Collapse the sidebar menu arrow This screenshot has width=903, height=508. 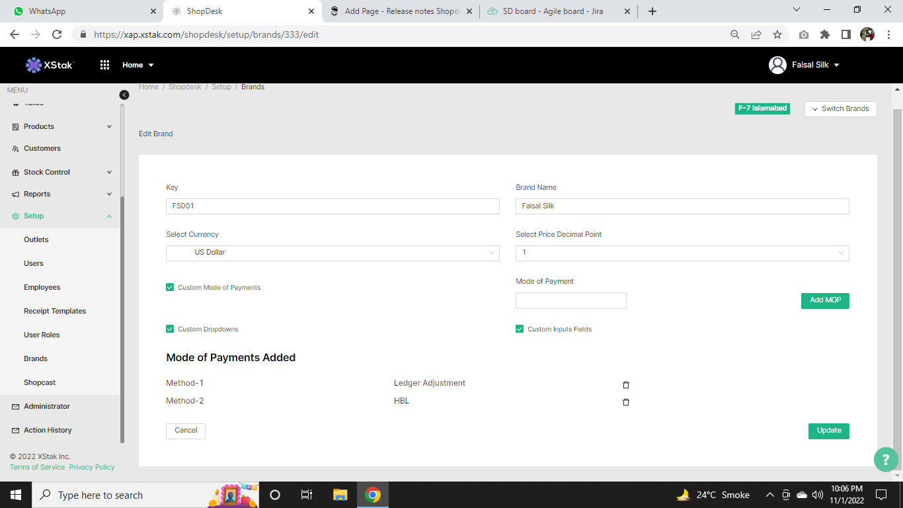tap(124, 95)
